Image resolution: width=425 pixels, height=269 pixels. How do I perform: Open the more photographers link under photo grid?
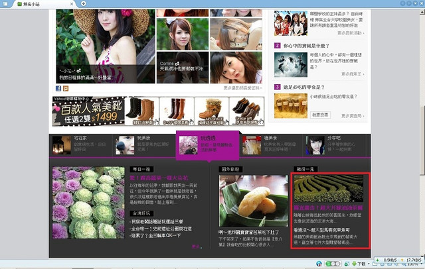tap(242, 88)
